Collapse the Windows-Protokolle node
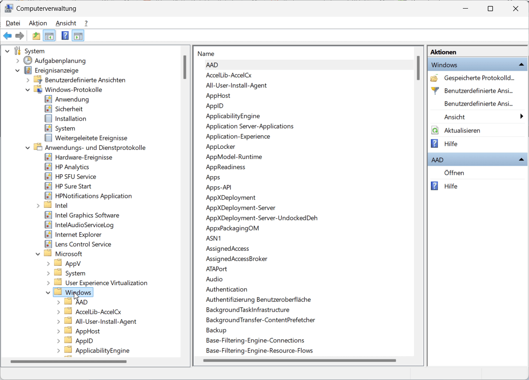Viewport: 529px width, 380px height. pos(28,90)
